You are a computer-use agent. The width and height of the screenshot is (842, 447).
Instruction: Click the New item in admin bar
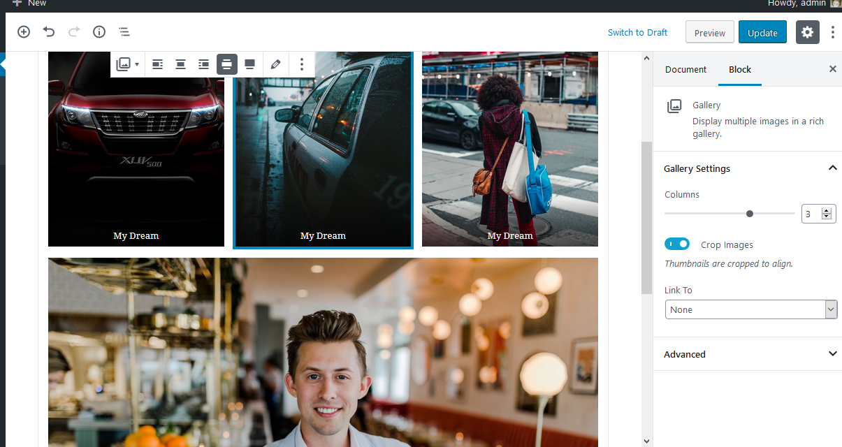(x=29, y=3)
